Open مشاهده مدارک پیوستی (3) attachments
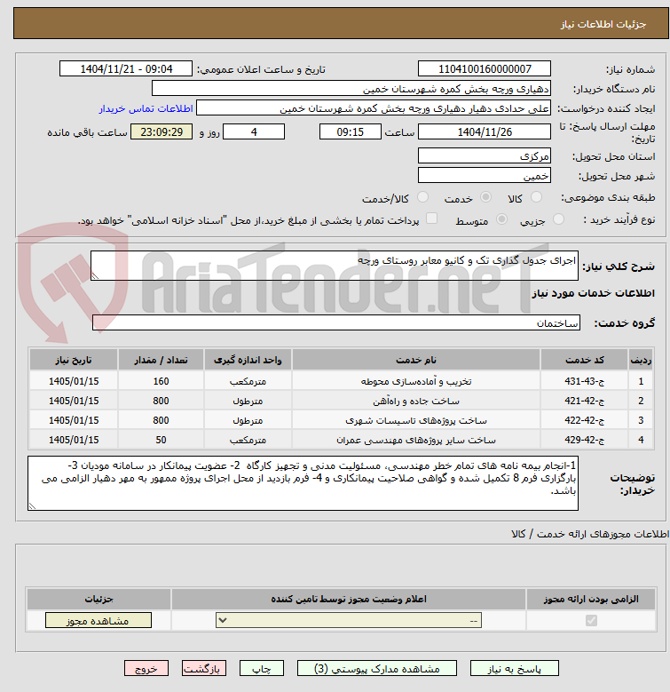 (377, 668)
